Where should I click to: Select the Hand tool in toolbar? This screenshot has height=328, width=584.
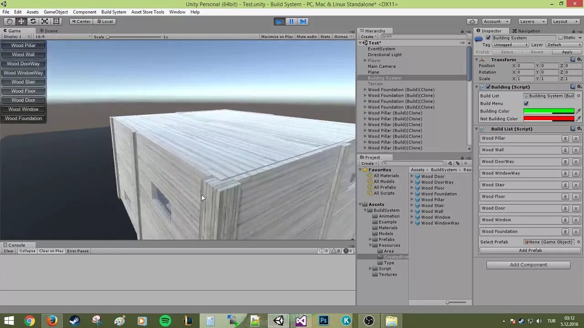[x=10, y=21]
